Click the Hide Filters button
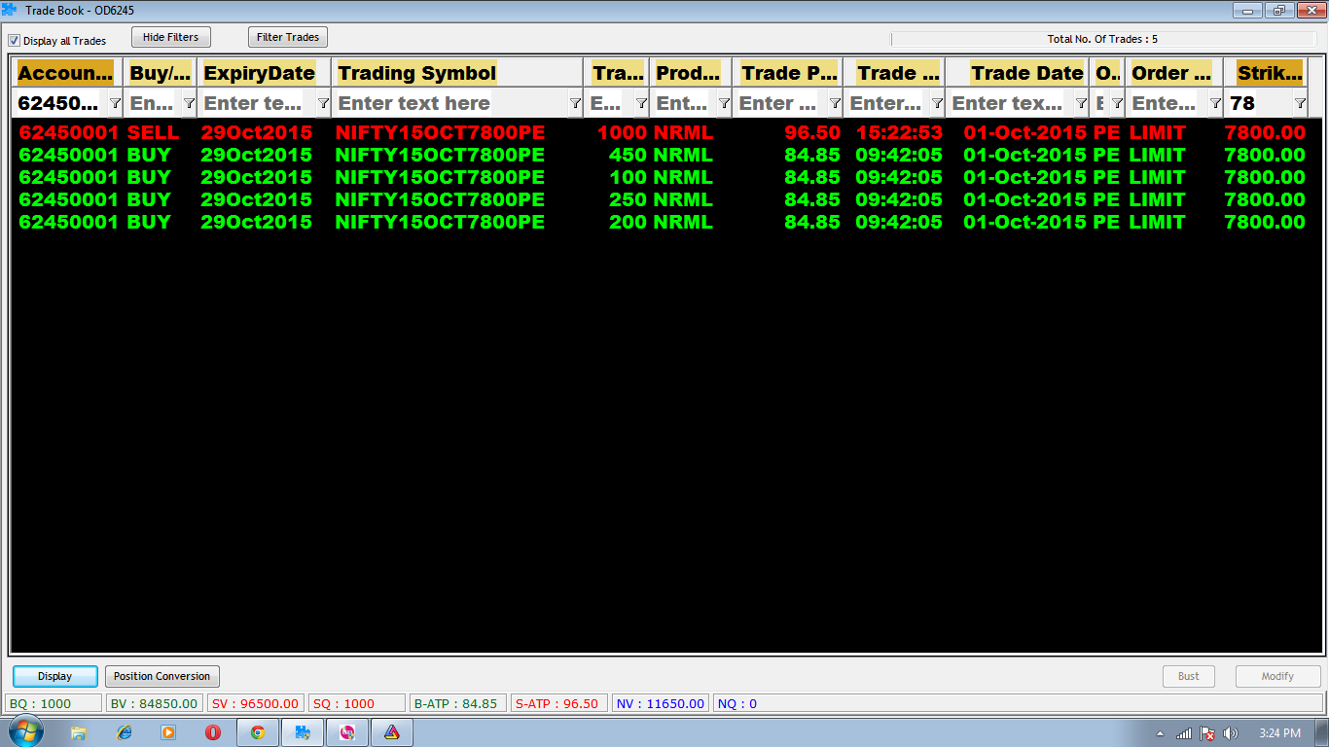 click(171, 37)
